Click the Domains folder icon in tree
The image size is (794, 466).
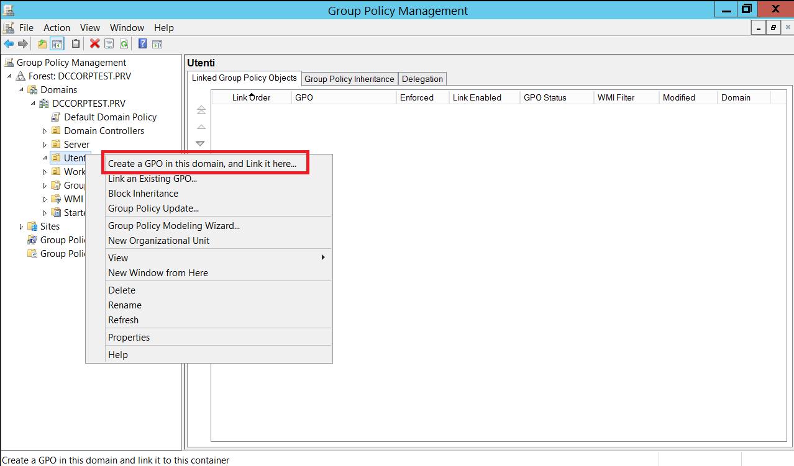pyautogui.click(x=33, y=90)
